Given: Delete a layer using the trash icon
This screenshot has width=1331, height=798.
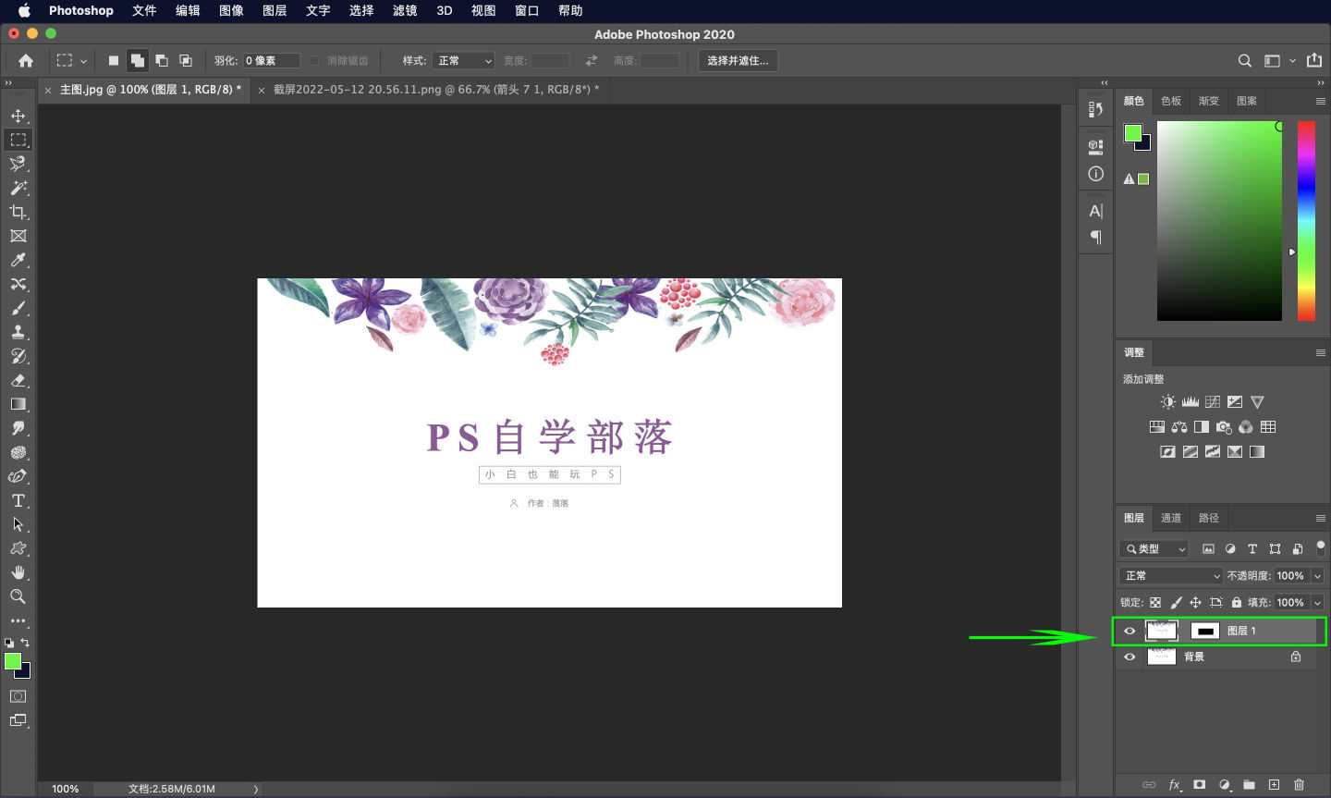Looking at the screenshot, I should point(1300,784).
